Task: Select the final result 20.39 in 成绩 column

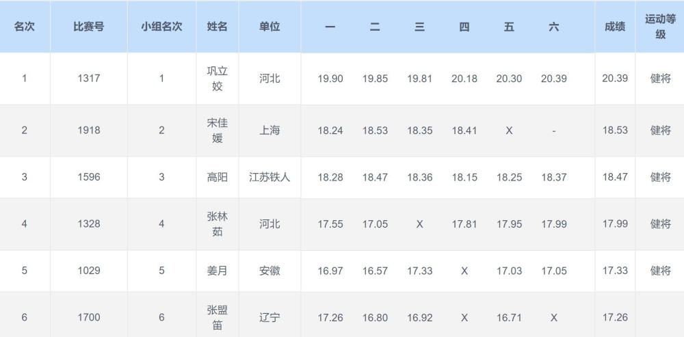Action: [x=614, y=79]
